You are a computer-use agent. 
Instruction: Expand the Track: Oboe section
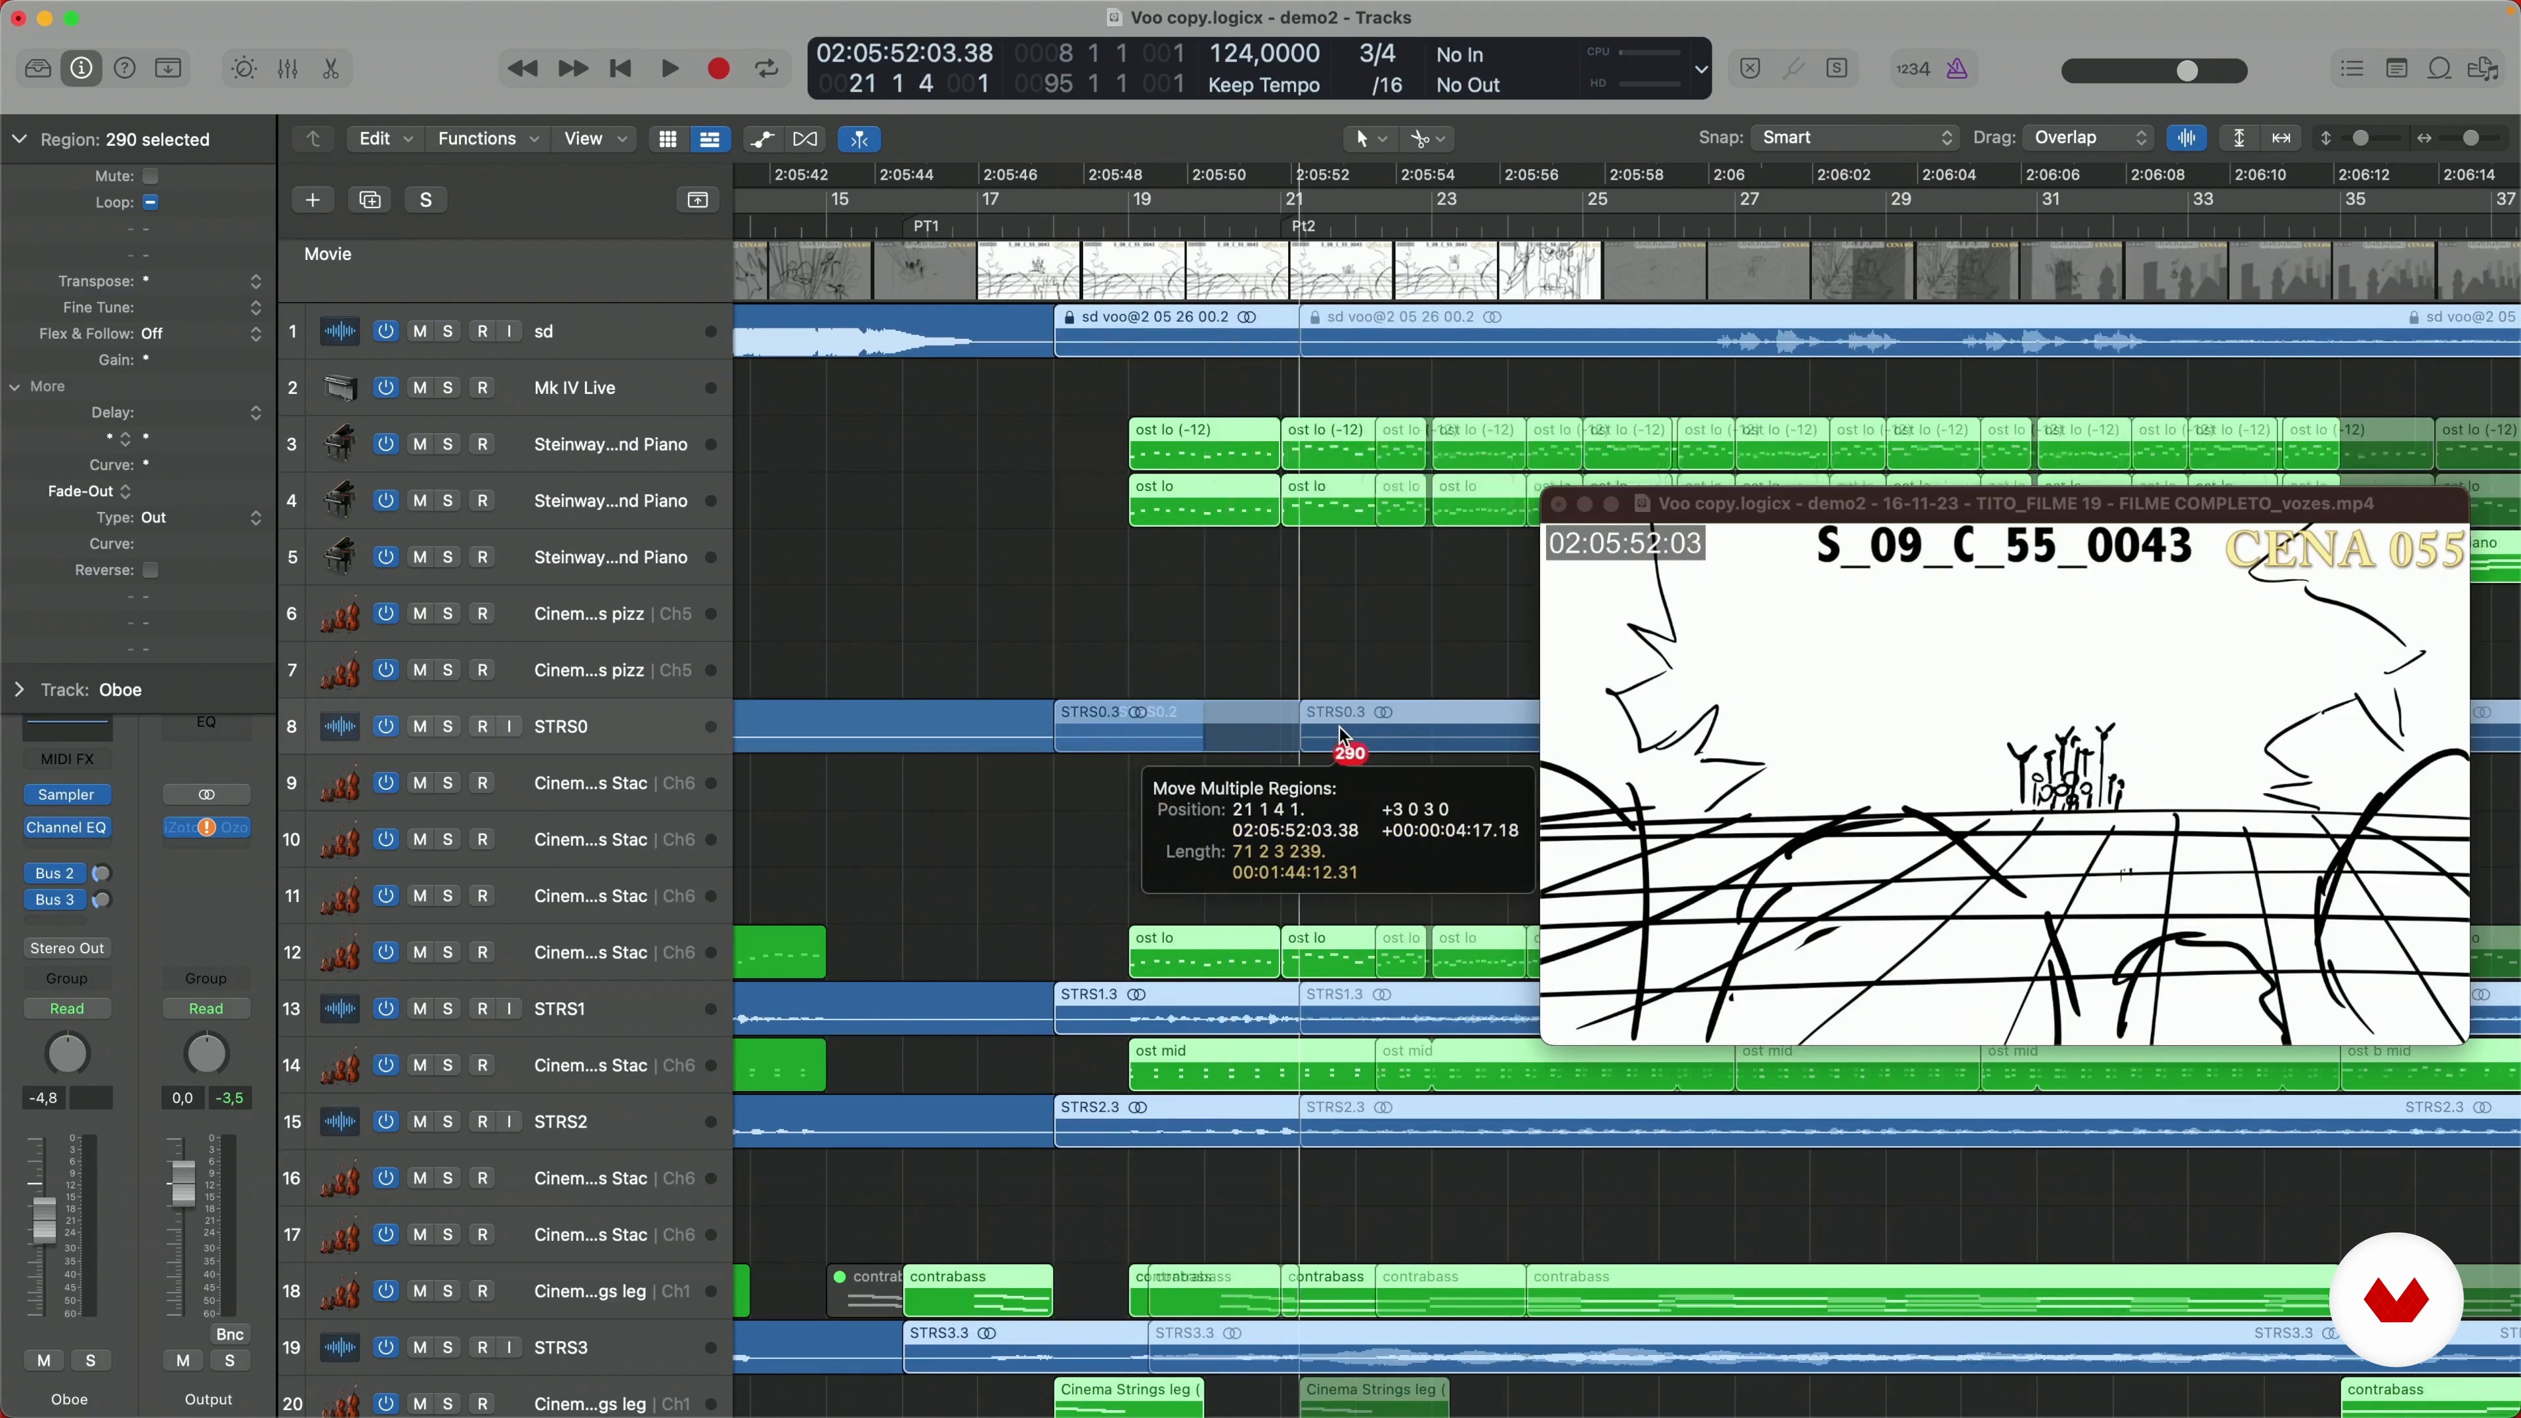18,690
